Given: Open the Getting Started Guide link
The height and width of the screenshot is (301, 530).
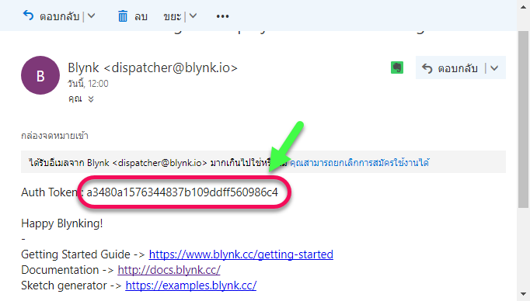Looking at the screenshot, I should point(241,254).
